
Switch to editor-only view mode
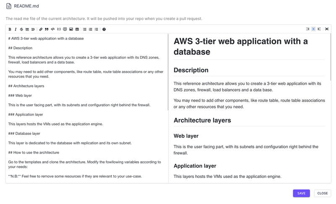pyautogui.click(x=307, y=29)
